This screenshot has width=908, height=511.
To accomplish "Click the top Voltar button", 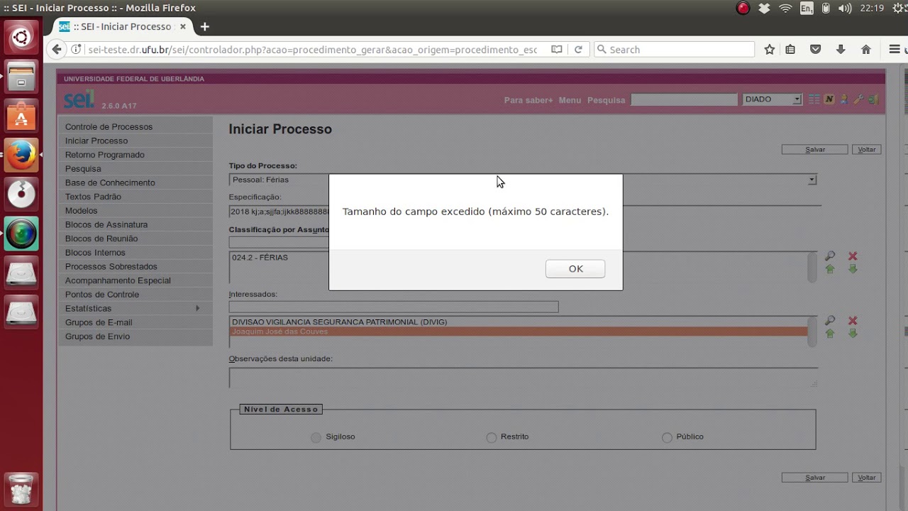I will (x=867, y=150).
